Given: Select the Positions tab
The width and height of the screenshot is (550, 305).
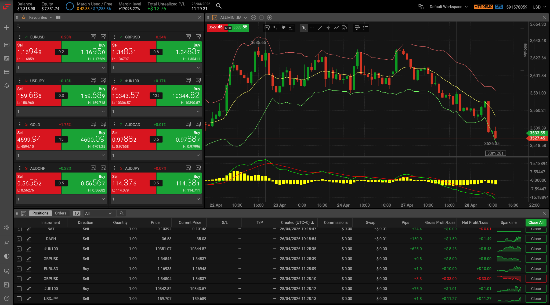Looking at the screenshot, I should [40, 213].
